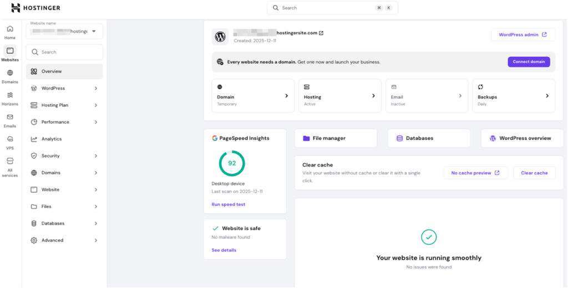Open the WordPress overview card
Image resolution: width=568 pixels, height=289 pixels.
point(522,138)
